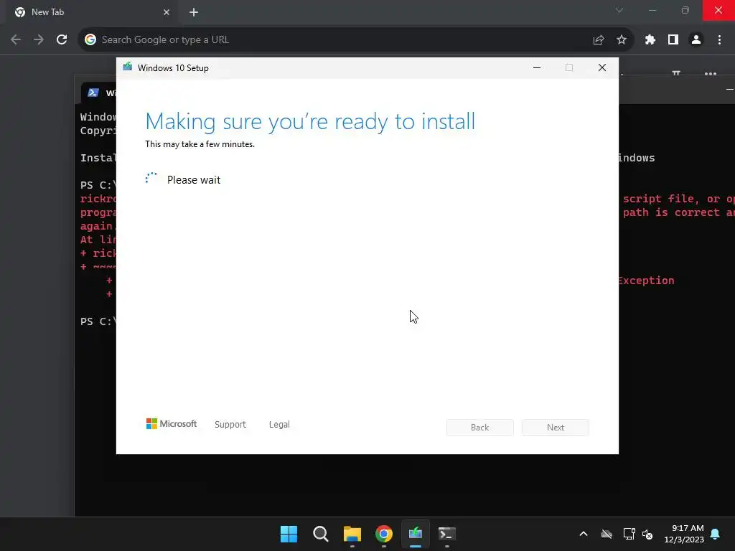Switch to Chrome in the taskbar
Viewport: 735px width, 551px height.
tap(384, 534)
